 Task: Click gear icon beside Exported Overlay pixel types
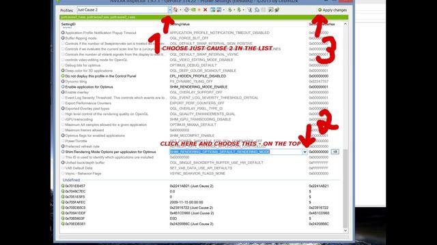pos(63,108)
